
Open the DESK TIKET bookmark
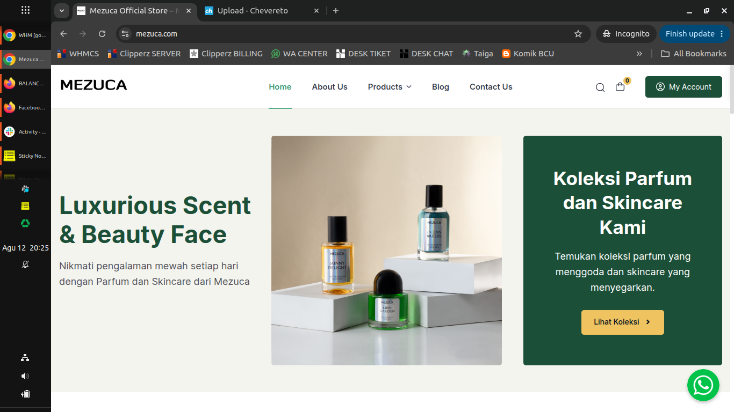pos(364,54)
